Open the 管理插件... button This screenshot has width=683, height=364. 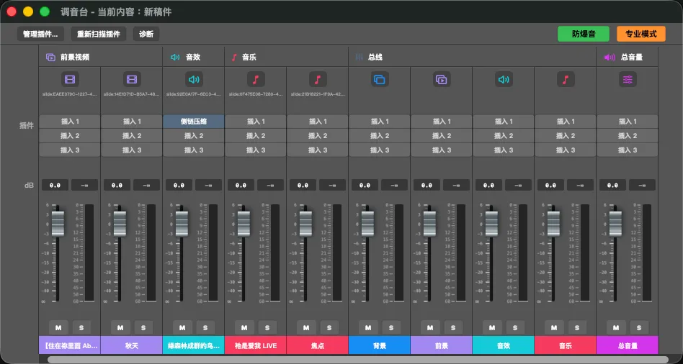(x=40, y=34)
